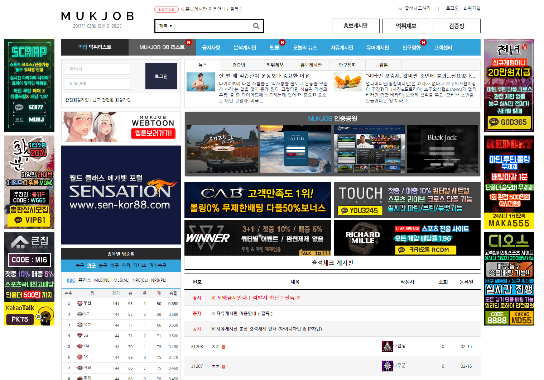
Task: Select 농구 in the team ranking sports
Action: [x=103, y=265]
